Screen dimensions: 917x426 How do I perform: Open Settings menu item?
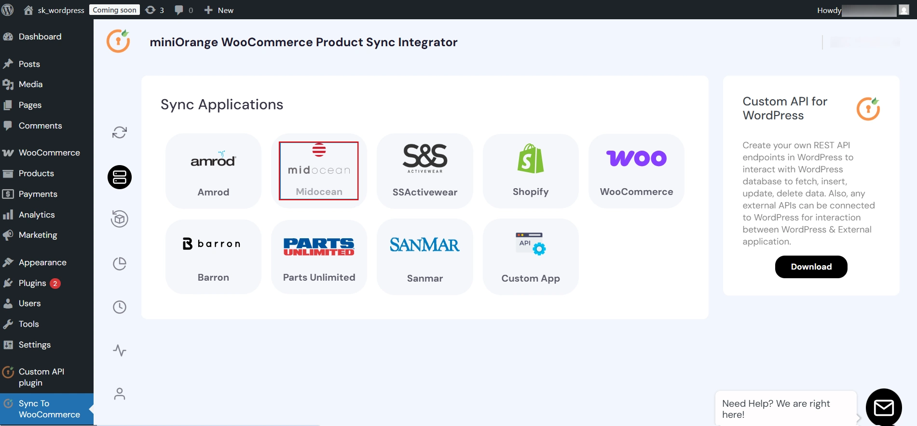(47, 345)
